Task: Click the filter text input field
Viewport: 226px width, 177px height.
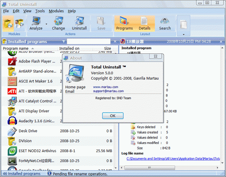Action: (89, 41)
